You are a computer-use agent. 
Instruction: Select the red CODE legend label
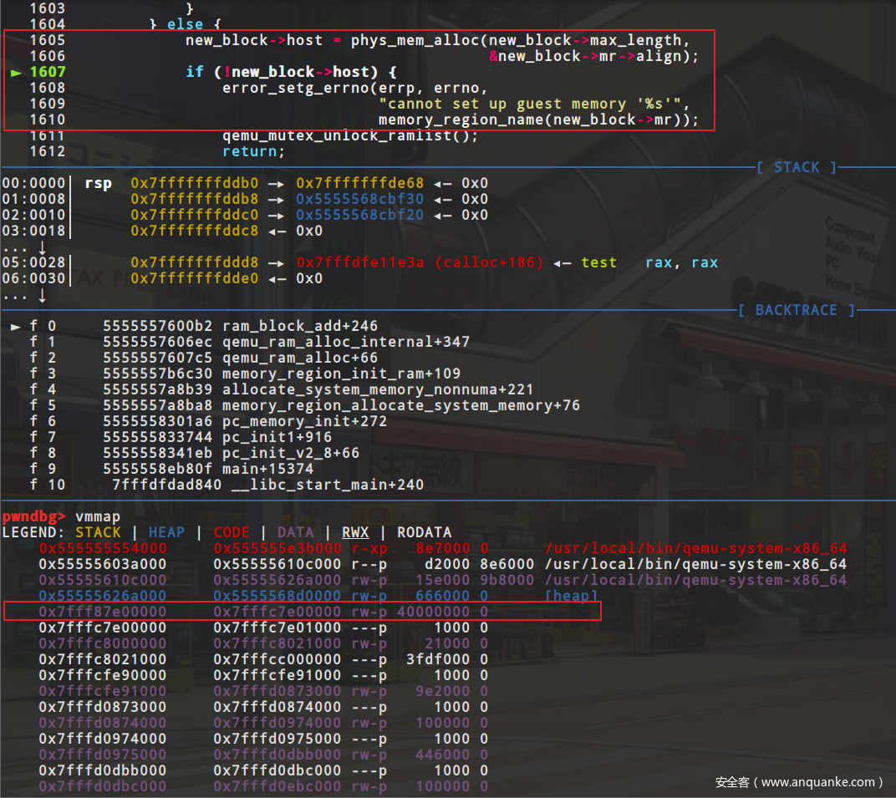[x=232, y=532]
